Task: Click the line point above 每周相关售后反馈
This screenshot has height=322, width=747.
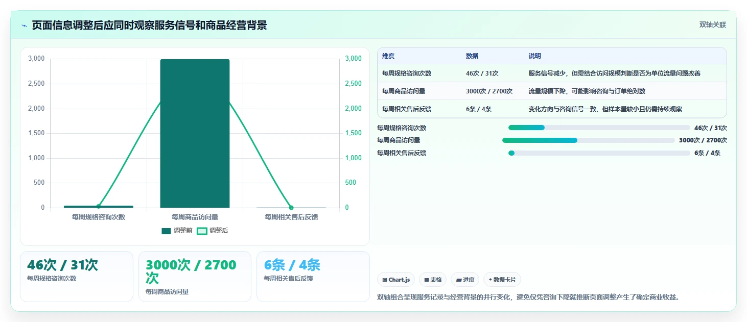Action: coord(291,208)
